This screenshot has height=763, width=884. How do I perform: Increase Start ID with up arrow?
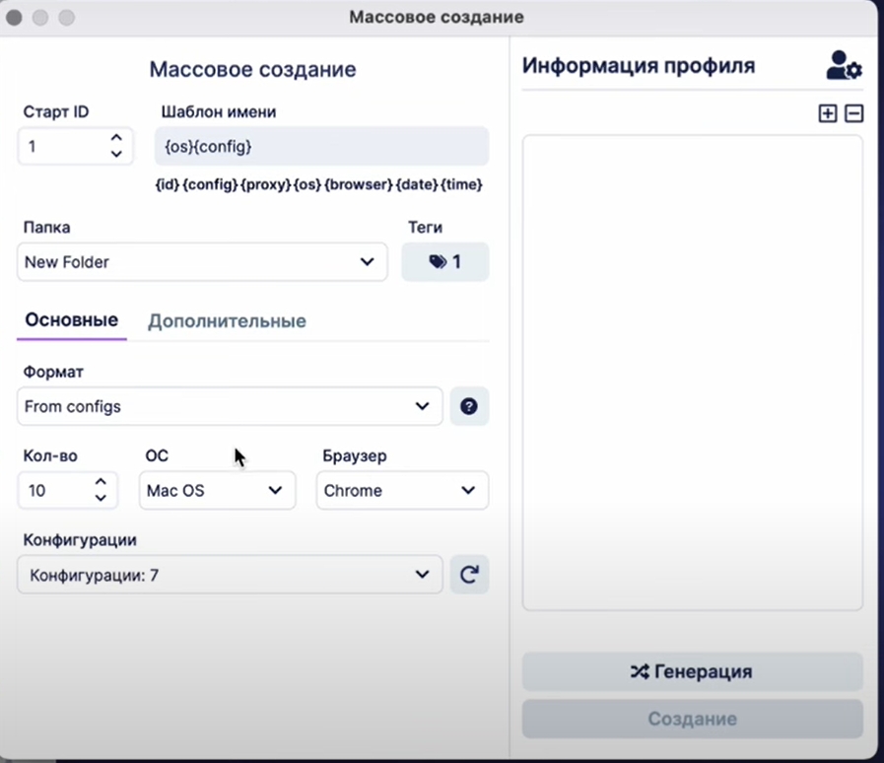coord(116,138)
